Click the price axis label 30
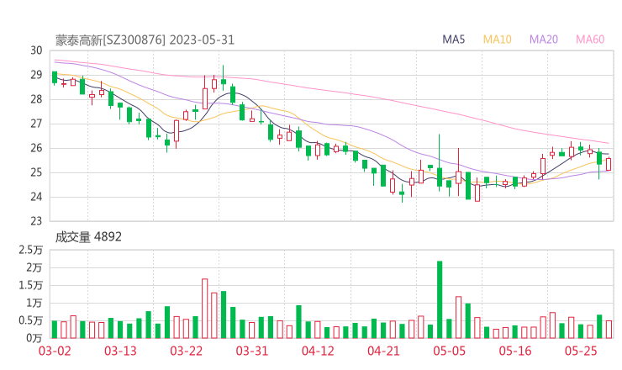This screenshot has height=370, width=622. (36, 50)
